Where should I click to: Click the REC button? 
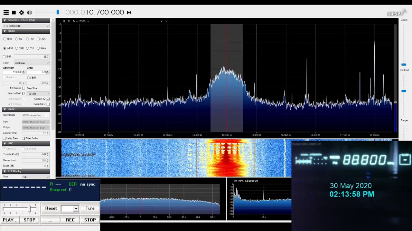70,220
